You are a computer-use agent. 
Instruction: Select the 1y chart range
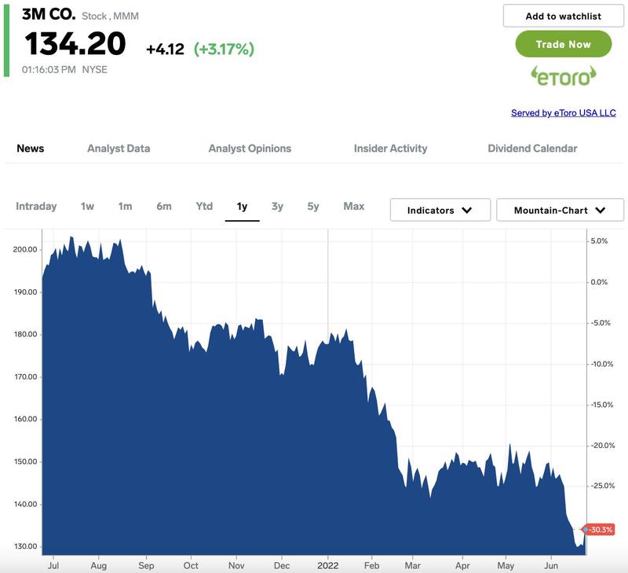pos(242,206)
